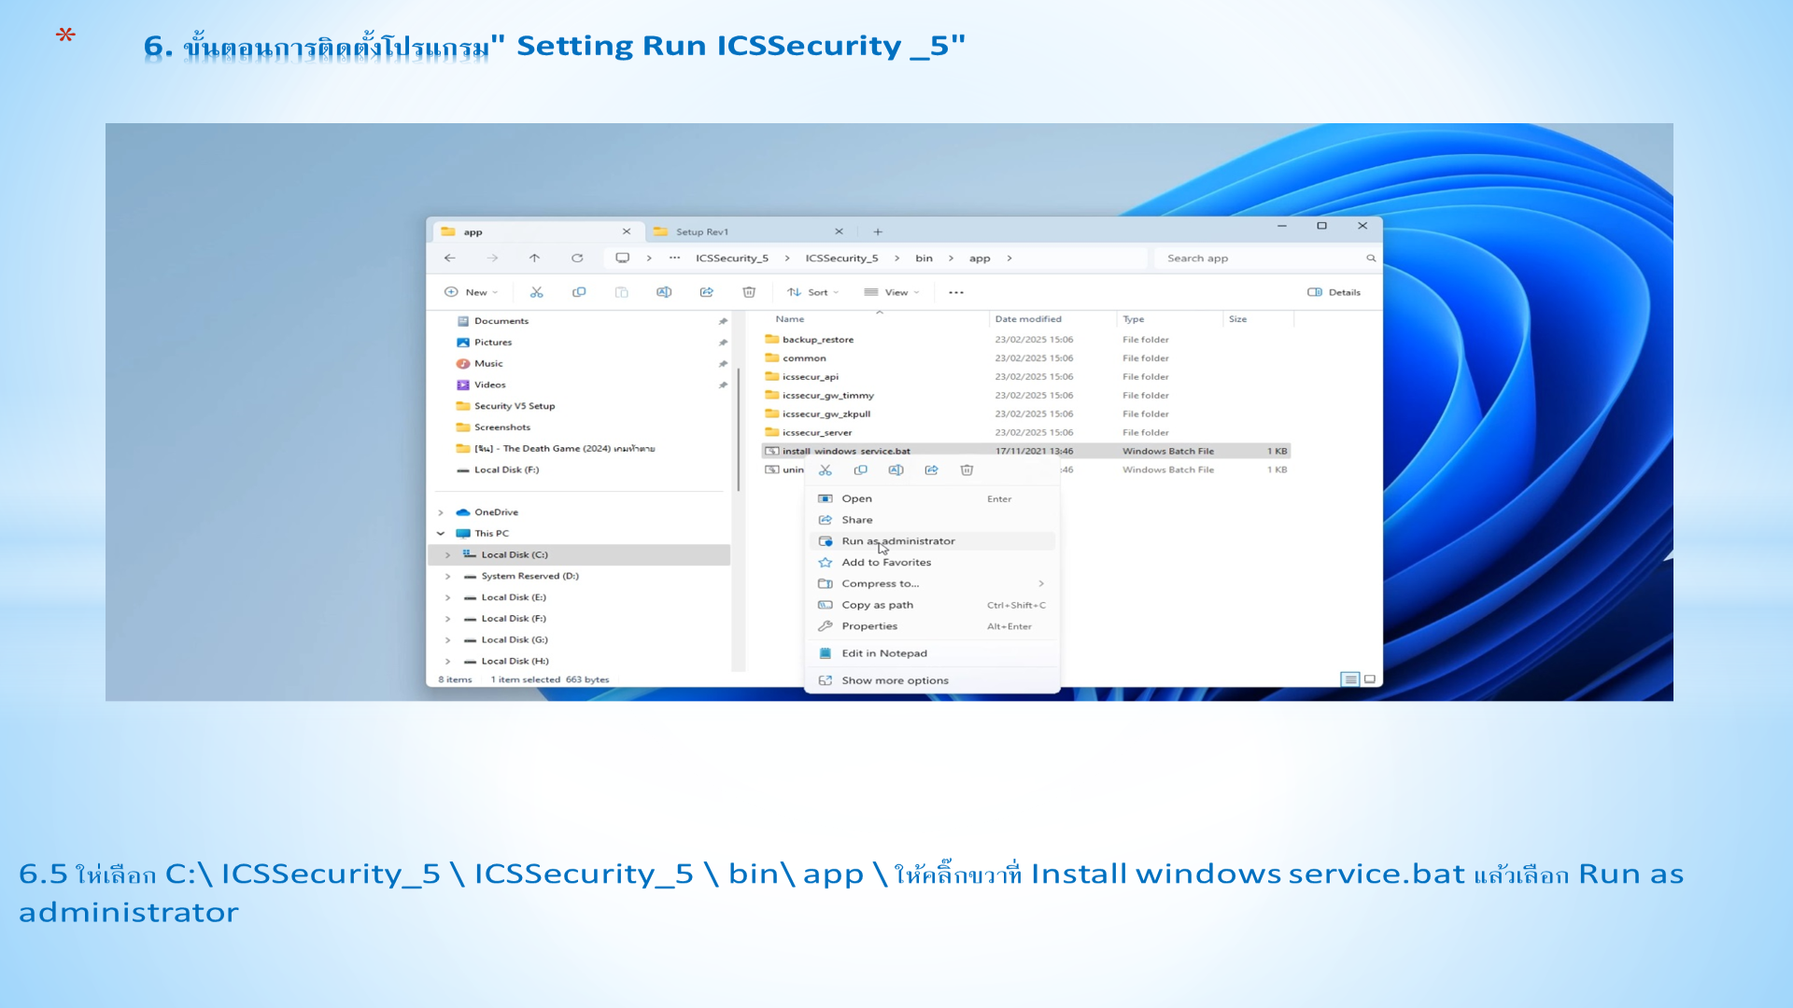Open the See more ellipsis menu
The height and width of the screenshot is (1008, 1793).
[x=956, y=292]
